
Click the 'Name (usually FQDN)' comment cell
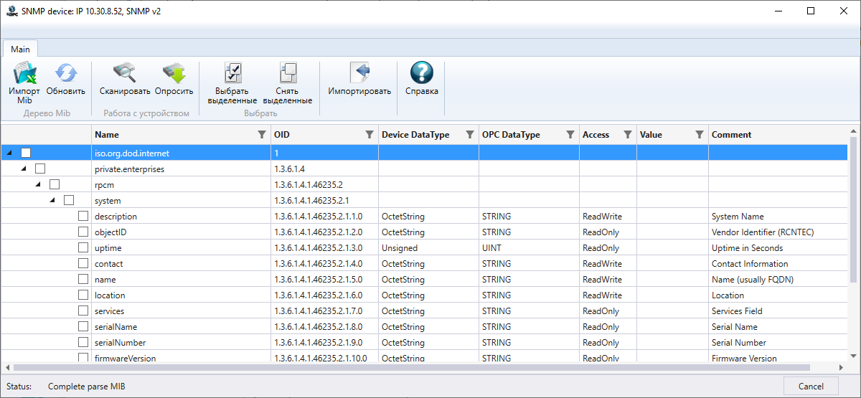pos(753,279)
